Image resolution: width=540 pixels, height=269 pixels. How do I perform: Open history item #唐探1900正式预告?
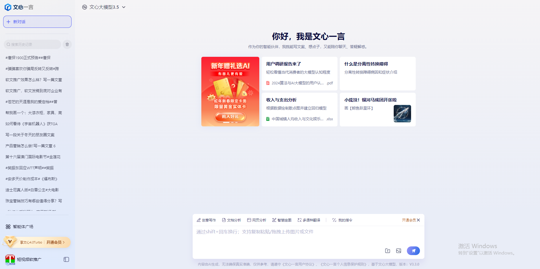click(x=28, y=58)
